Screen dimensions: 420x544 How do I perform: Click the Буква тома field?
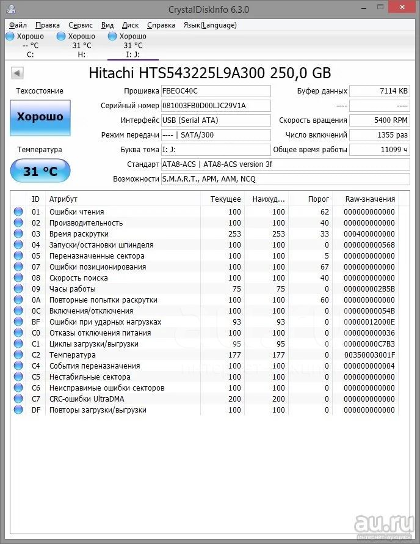click(x=216, y=150)
